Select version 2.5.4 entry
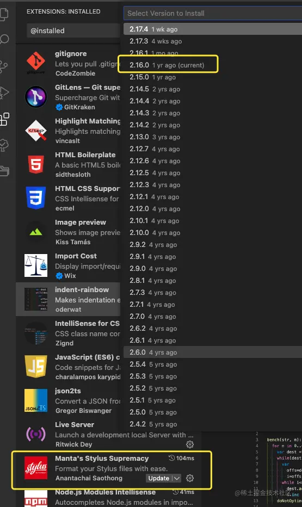 (x=213, y=364)
